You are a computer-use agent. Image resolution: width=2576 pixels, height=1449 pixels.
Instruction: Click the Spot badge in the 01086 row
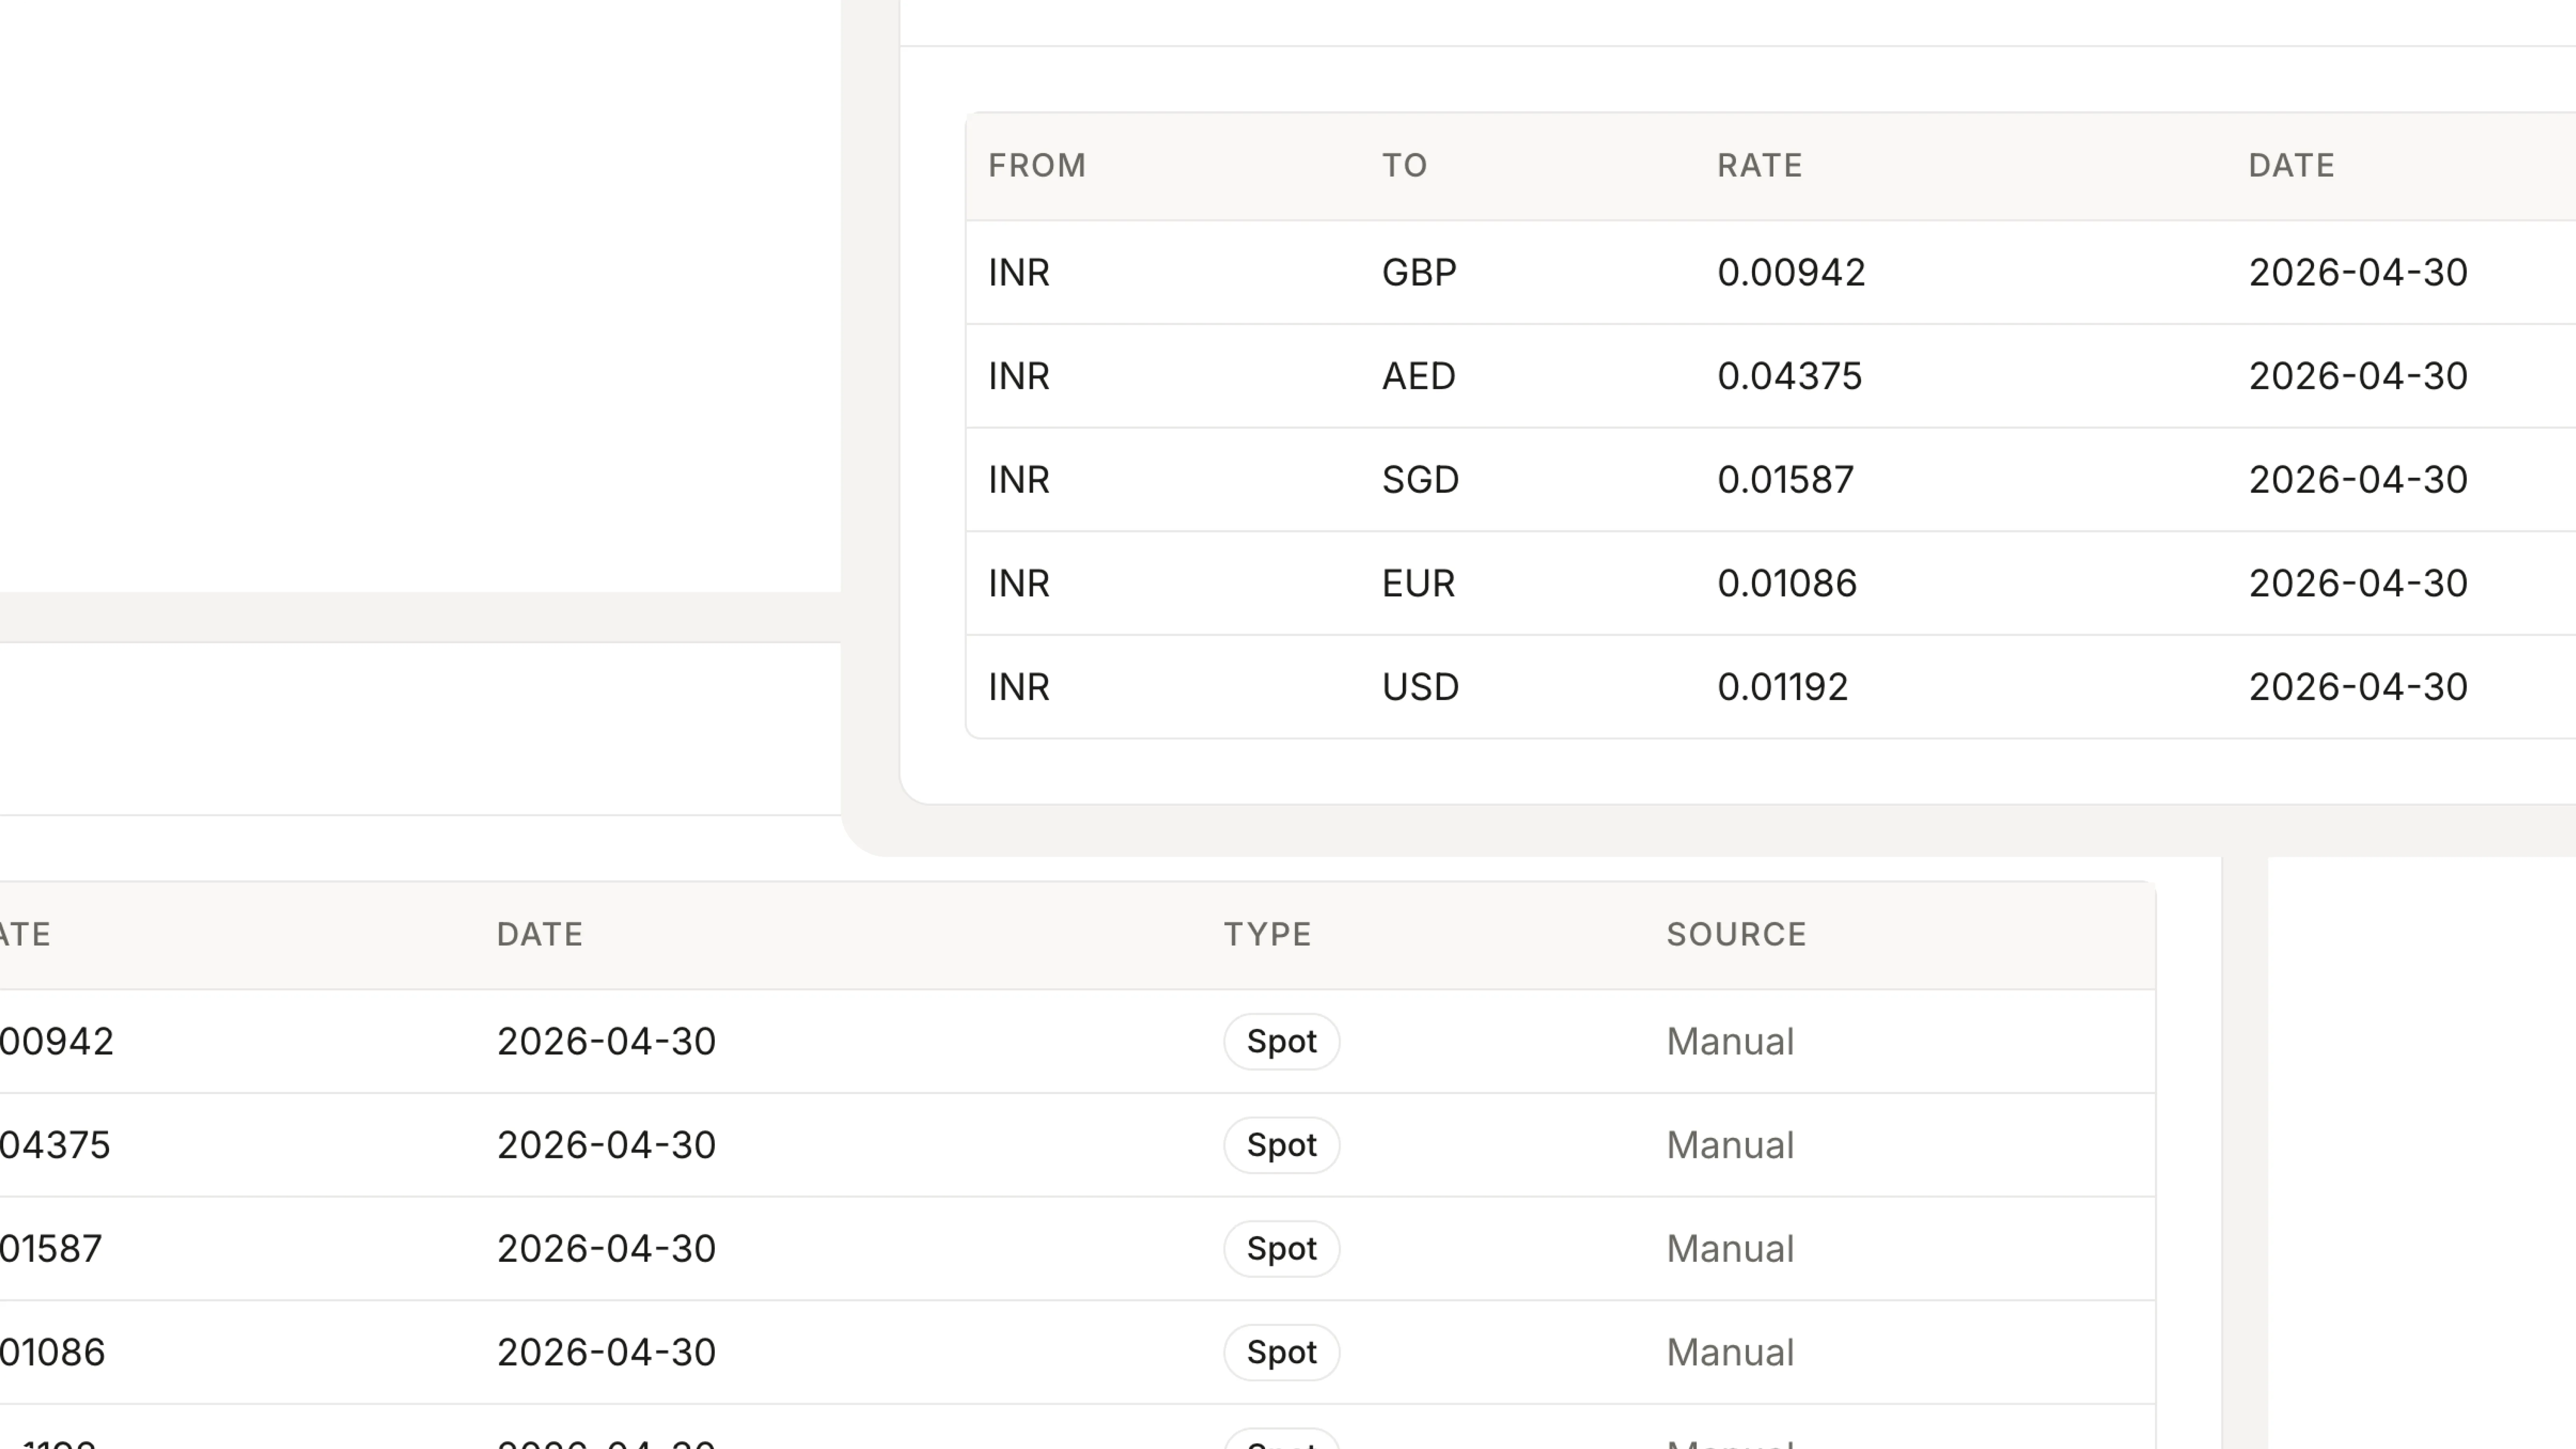pyautogui.click(x=1282, y=1352)
